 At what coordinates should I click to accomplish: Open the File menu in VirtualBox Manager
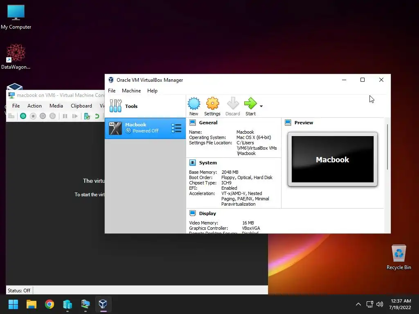pyautogui.click(x=112, y=91)
